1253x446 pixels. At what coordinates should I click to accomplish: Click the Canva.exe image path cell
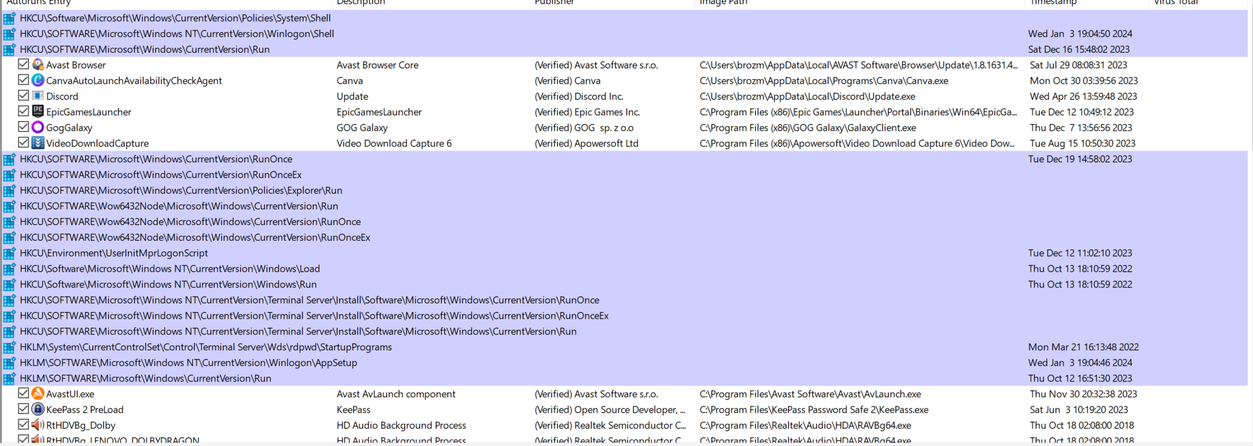[824, 80]
